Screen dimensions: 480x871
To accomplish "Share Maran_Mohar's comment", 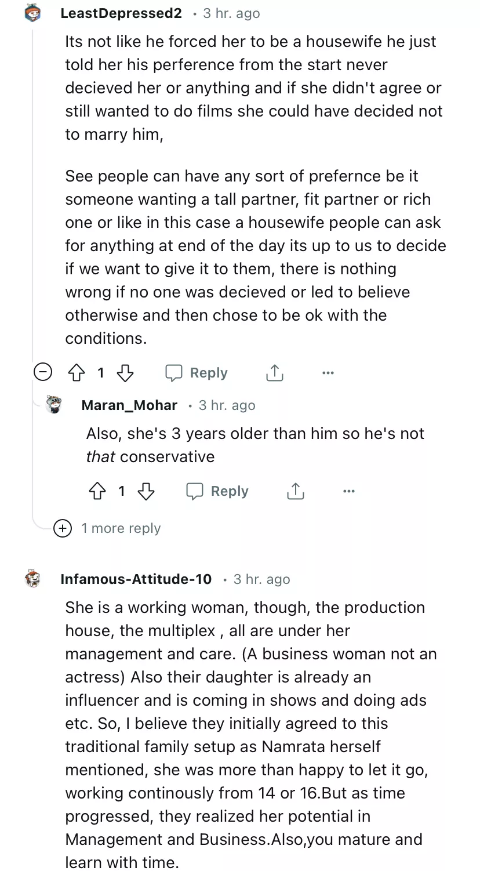I will point(296,491).
